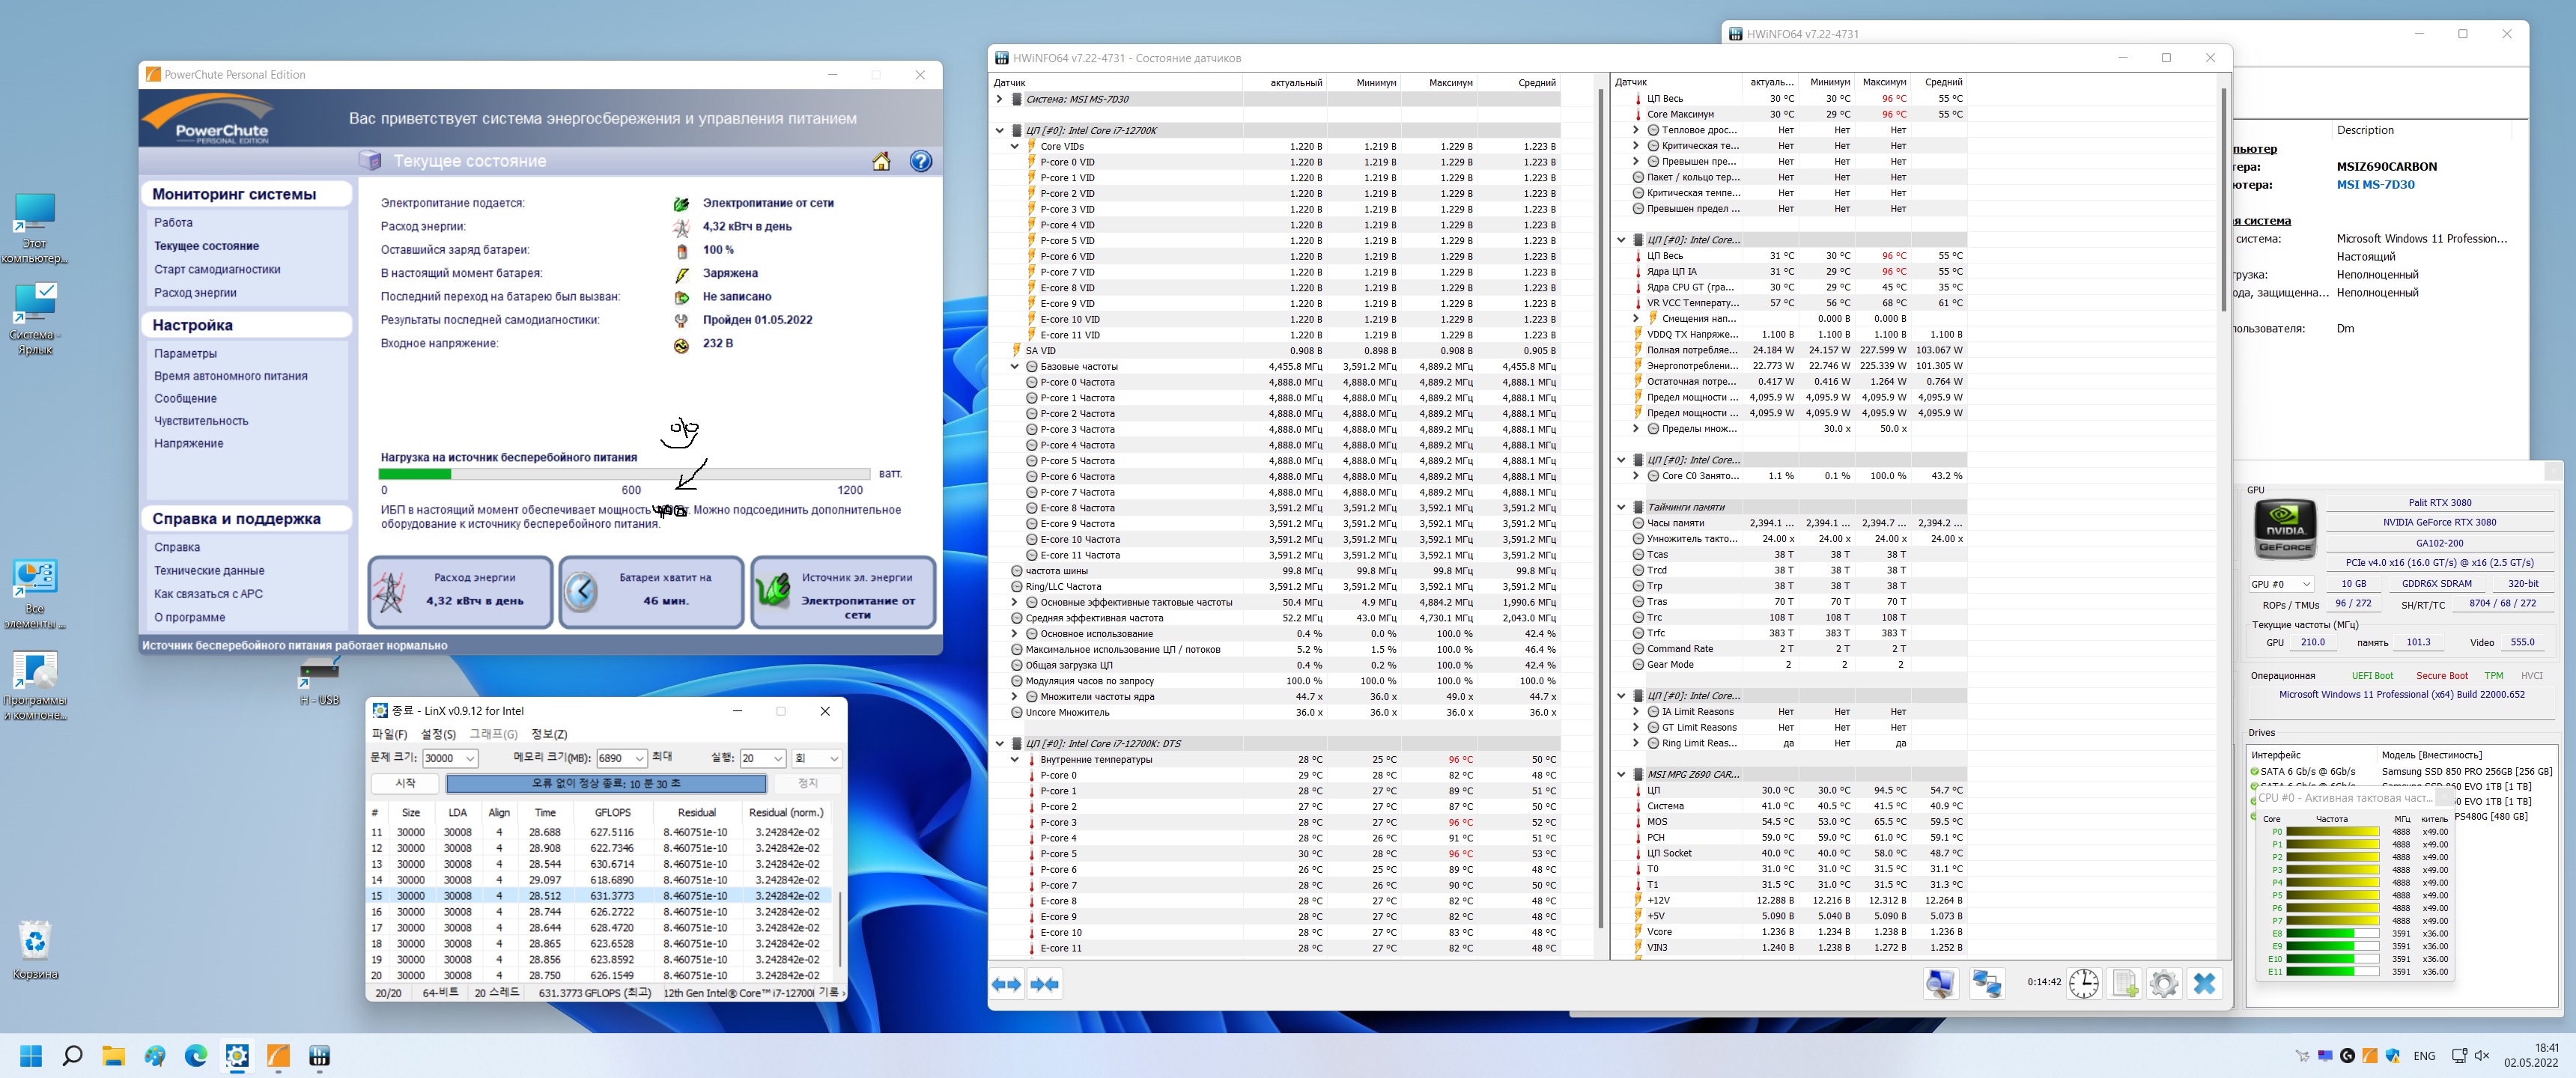Open HWiNFO log file icon with plus
This screenshot has width=2576, height=1078.
(2124, 984)
